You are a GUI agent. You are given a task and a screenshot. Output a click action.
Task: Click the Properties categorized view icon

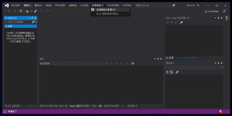coord(167,72)
